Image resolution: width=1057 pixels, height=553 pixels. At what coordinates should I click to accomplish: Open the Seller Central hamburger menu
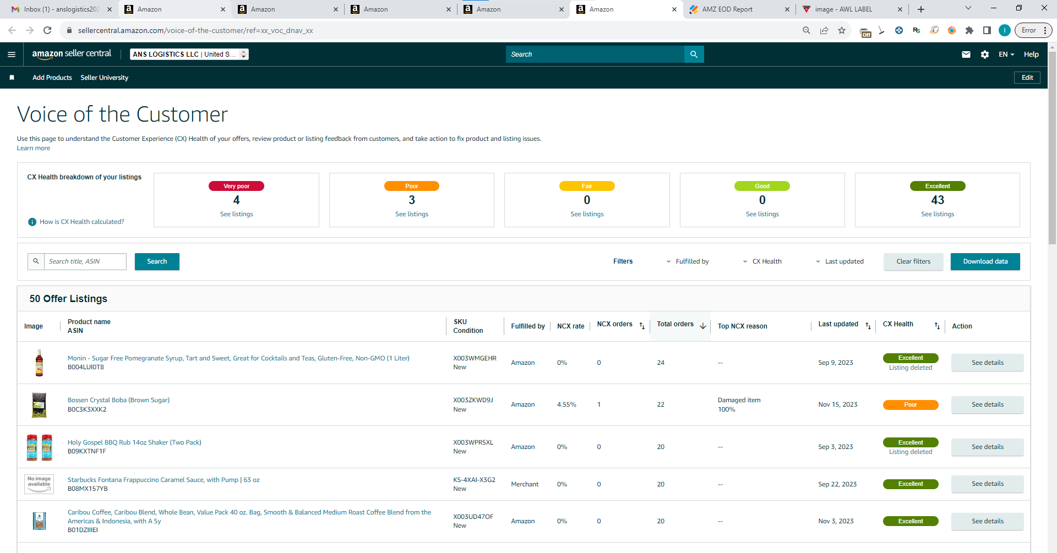point(12,54)
